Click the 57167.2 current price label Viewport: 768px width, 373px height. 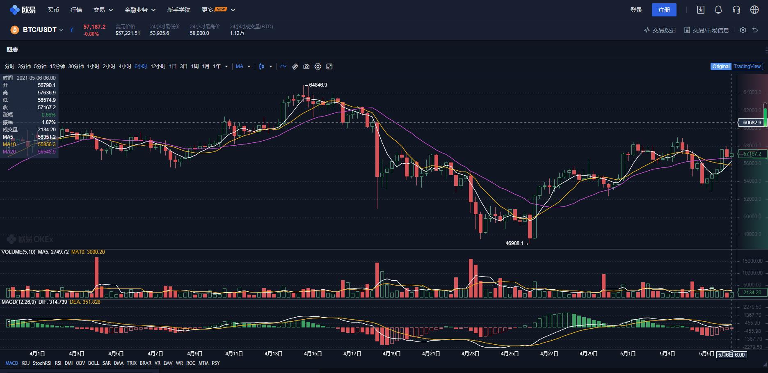coord(752,154)
